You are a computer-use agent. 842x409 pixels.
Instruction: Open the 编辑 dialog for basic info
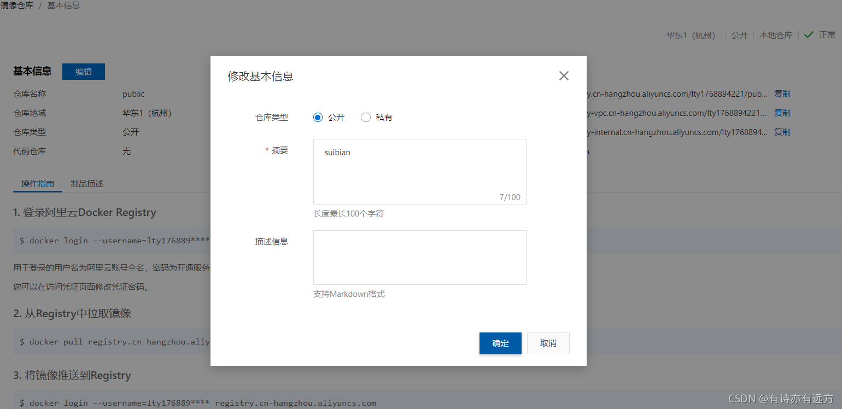click(x=83, y=71)
